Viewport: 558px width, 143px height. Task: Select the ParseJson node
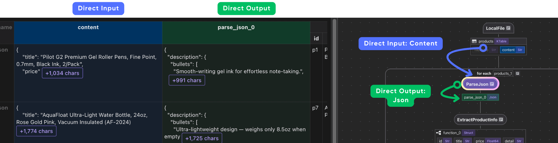477,84
